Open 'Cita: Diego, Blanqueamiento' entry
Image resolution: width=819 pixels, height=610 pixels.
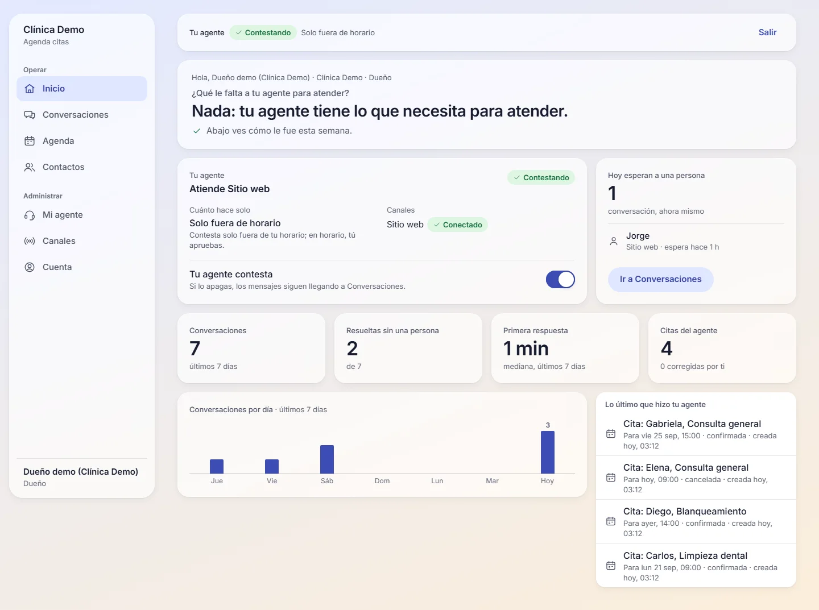click(696, 522)
